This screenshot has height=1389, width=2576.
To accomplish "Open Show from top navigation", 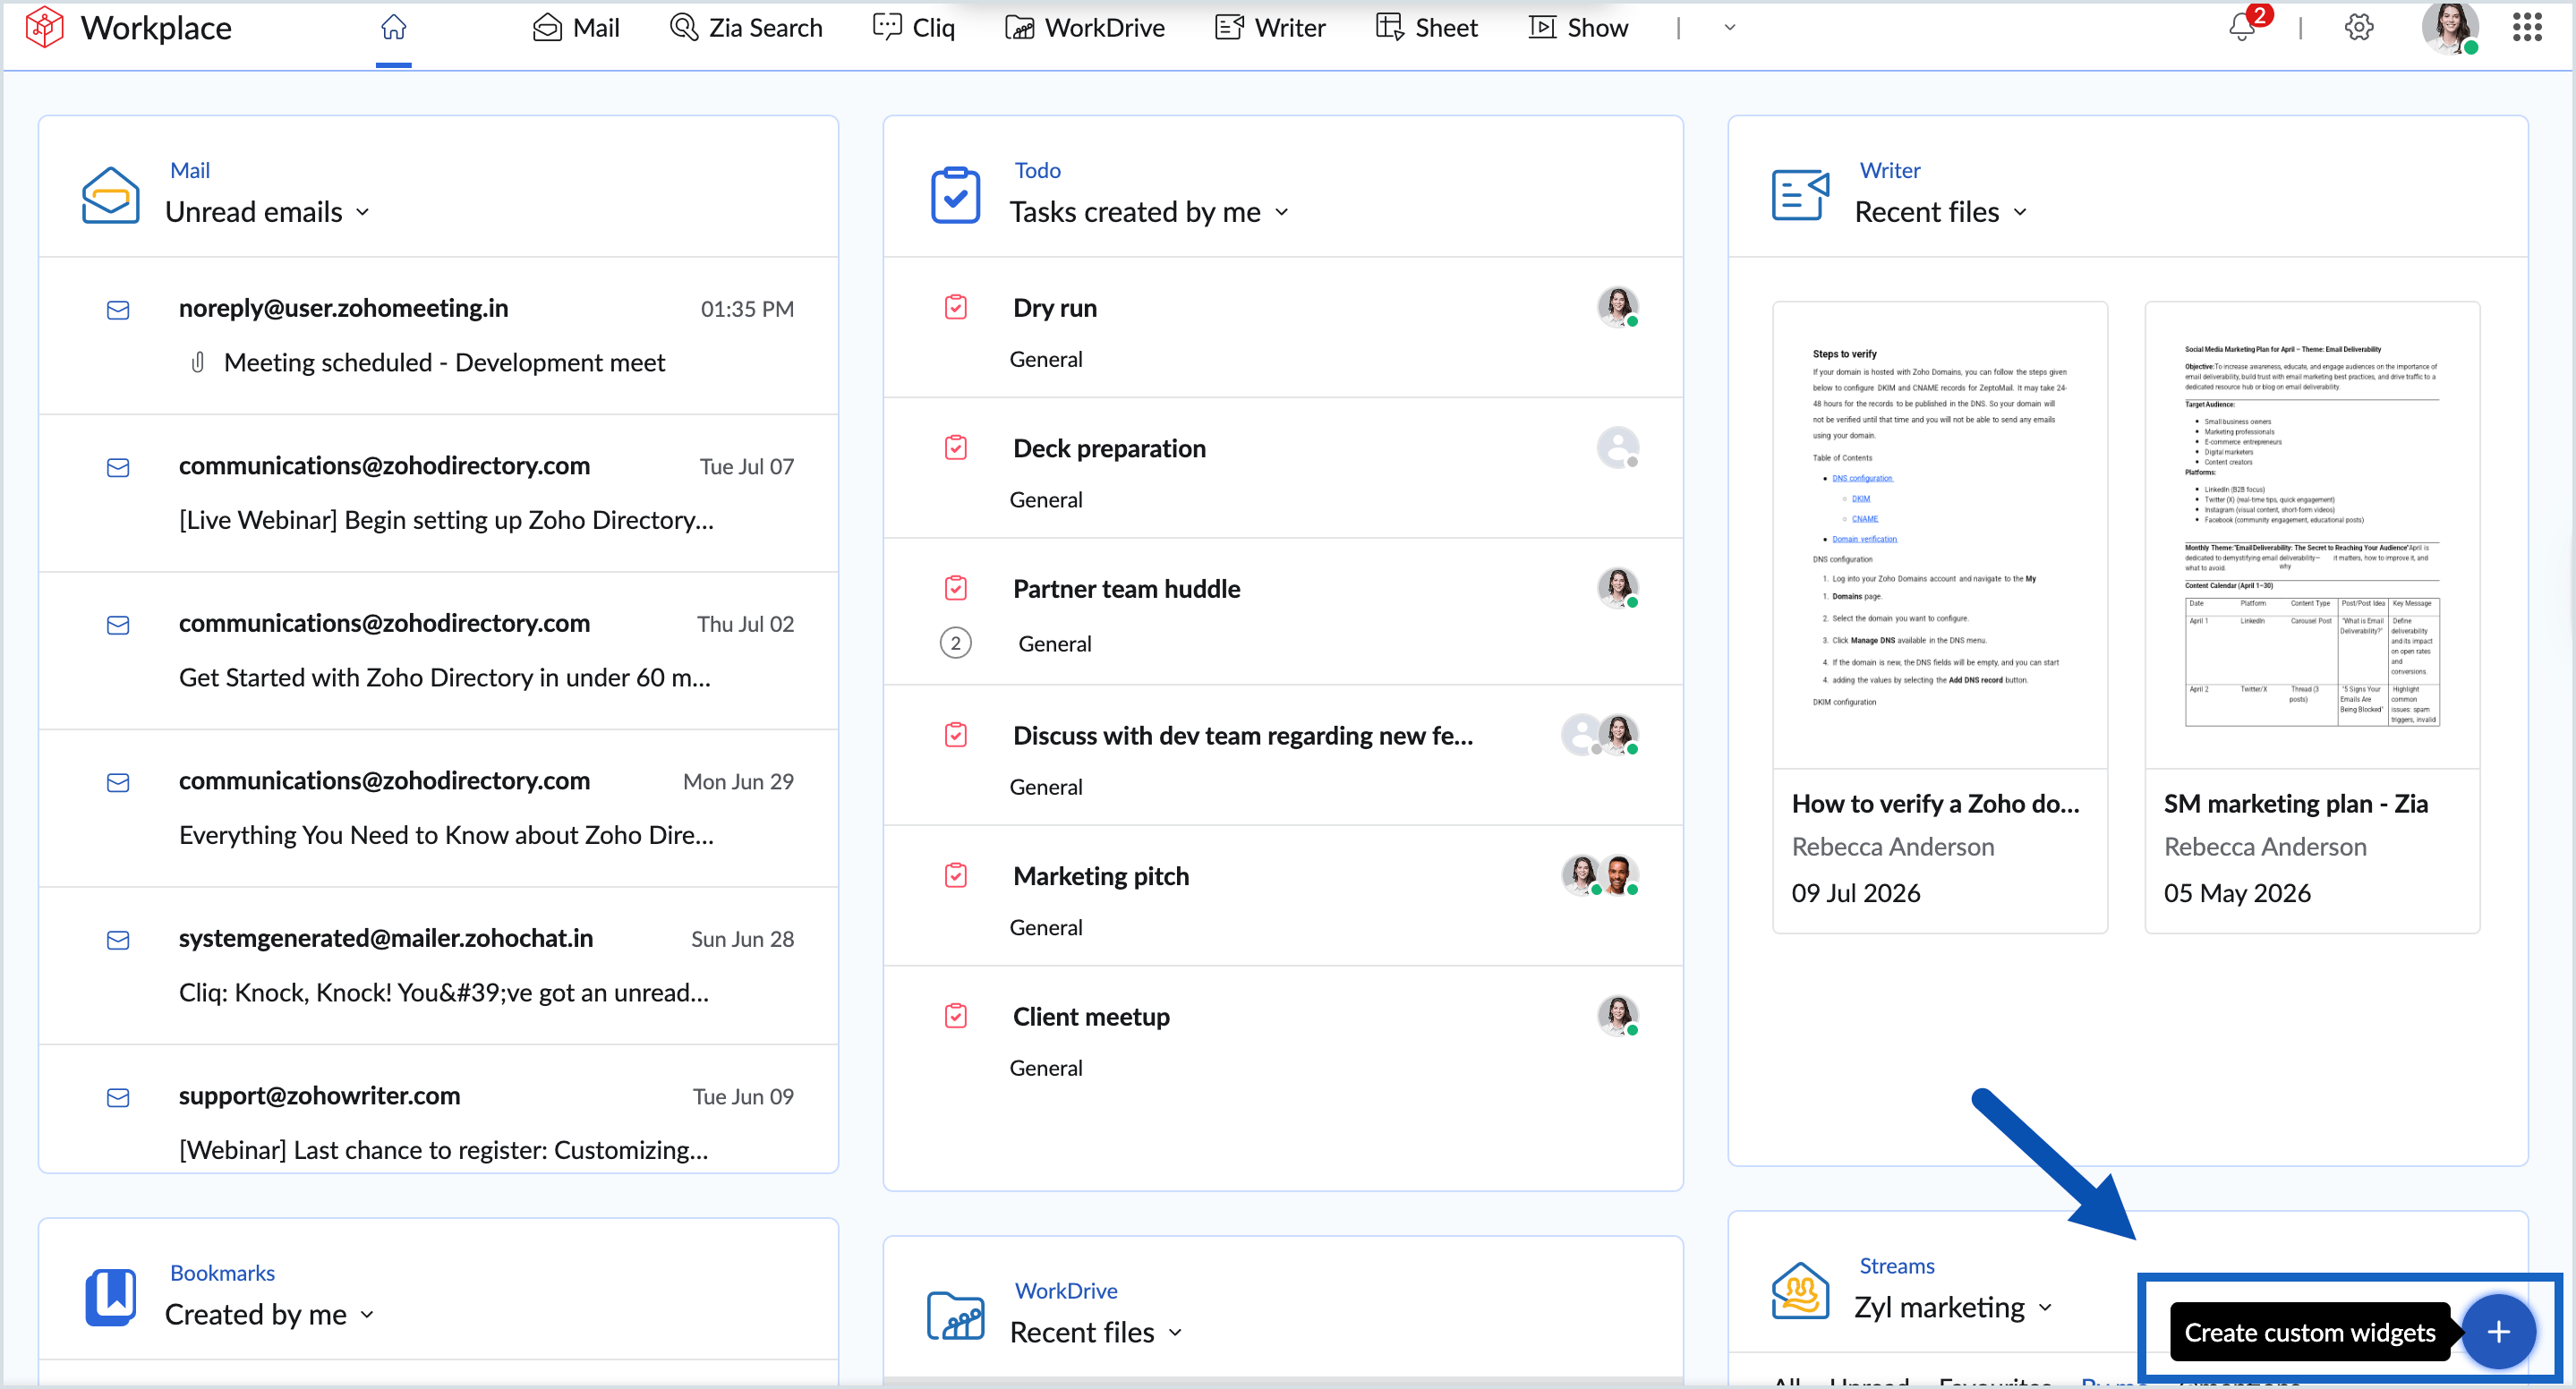I will [x=1579, y=28].
